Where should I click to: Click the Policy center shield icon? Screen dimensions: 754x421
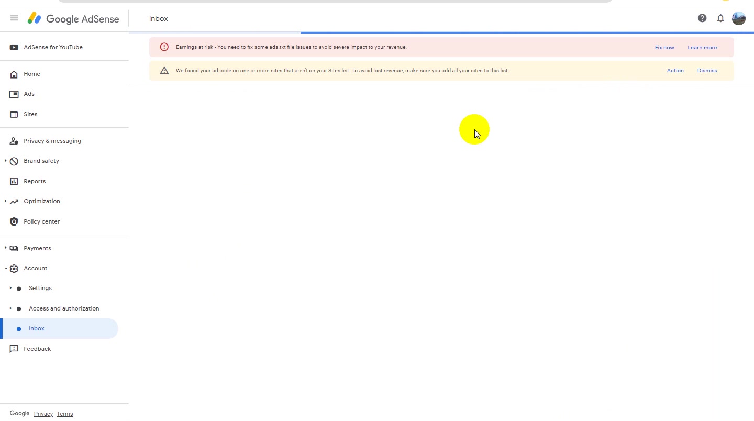point(14,221)
